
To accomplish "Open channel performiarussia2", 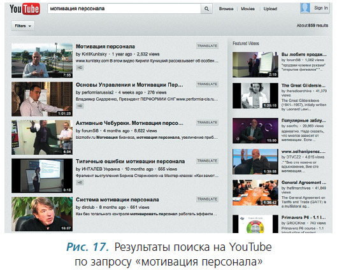I will pos(97,92).
